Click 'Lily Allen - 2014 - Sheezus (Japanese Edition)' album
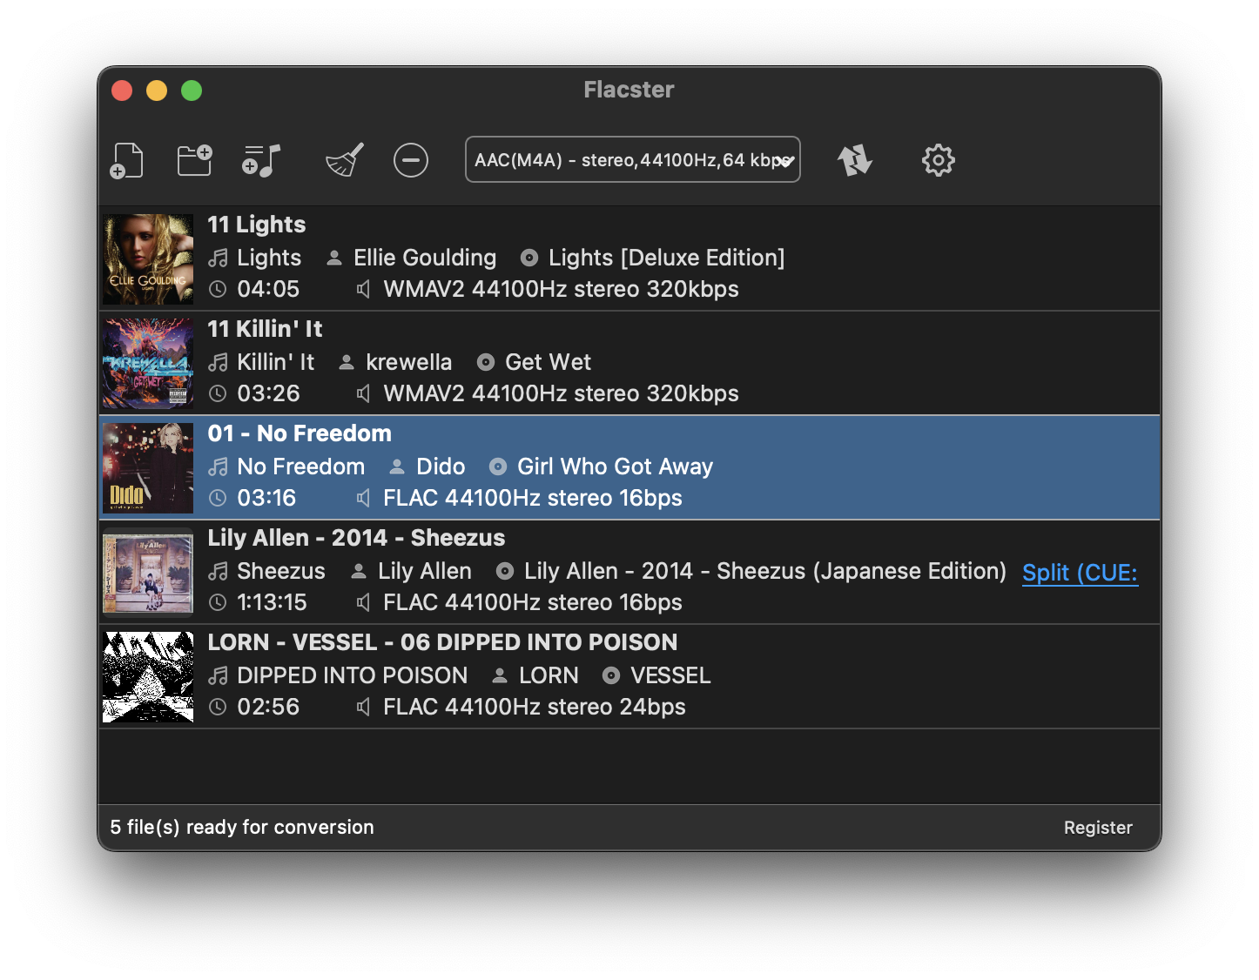Image resolution: width=1259 pixels, height=980 pixels. (x=765, y=571)
